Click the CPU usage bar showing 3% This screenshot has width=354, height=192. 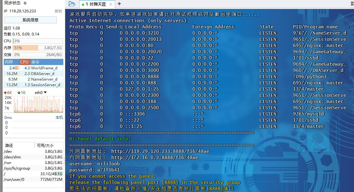[38, 41]
